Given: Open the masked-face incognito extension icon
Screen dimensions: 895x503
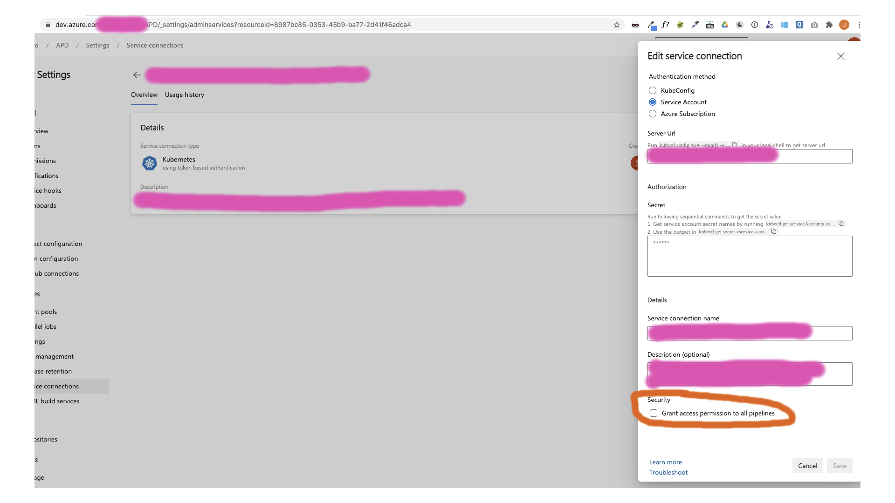Looking at the screenshot, I should [635, 25].
